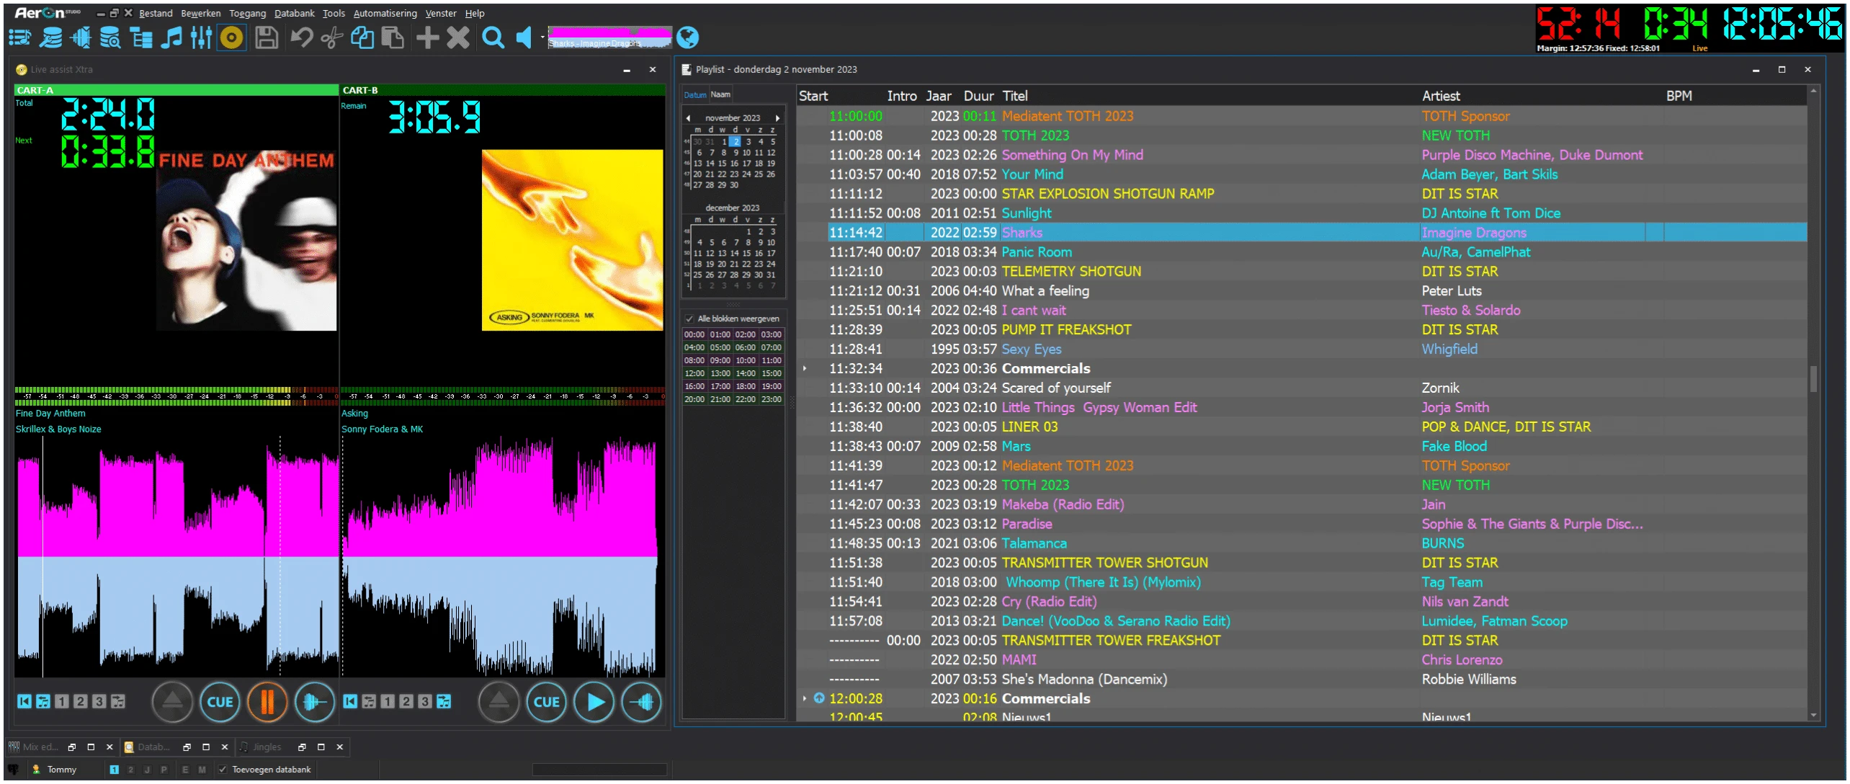The image size is (1850, 784).
Task: Open dropdown arrow next to speaker icon
Action: 542,37
